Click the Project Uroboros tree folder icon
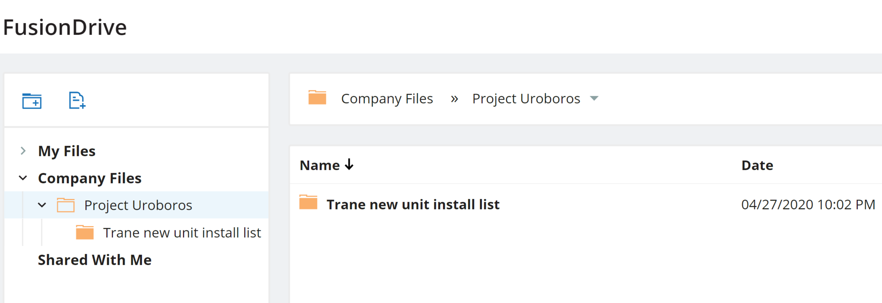The image size is (882, 303). [66, 205]
